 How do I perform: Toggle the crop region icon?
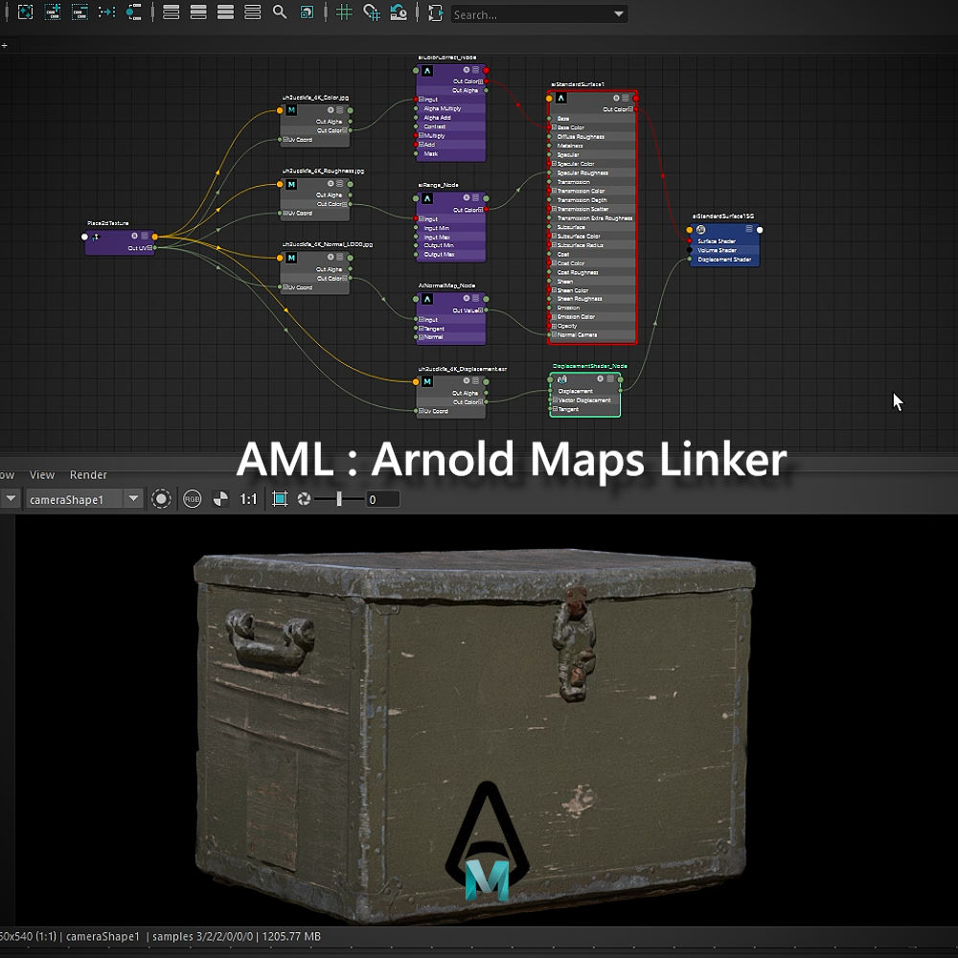pyautogui.click(x=280, y=499)
